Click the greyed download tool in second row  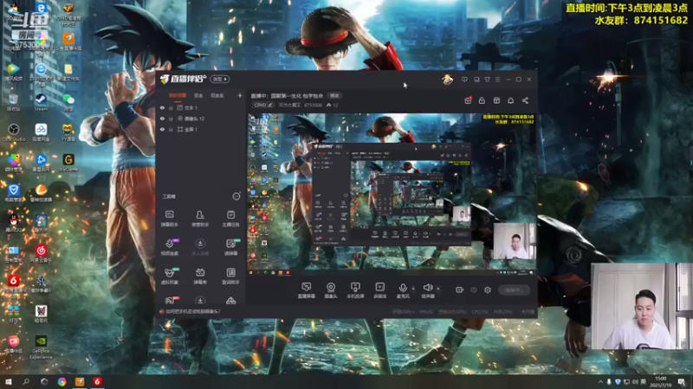pos(200,247)
